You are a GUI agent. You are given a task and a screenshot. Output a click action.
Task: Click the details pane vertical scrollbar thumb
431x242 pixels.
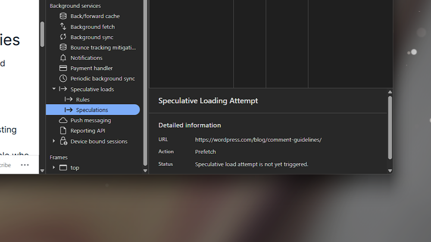click(x=390, y=127)
